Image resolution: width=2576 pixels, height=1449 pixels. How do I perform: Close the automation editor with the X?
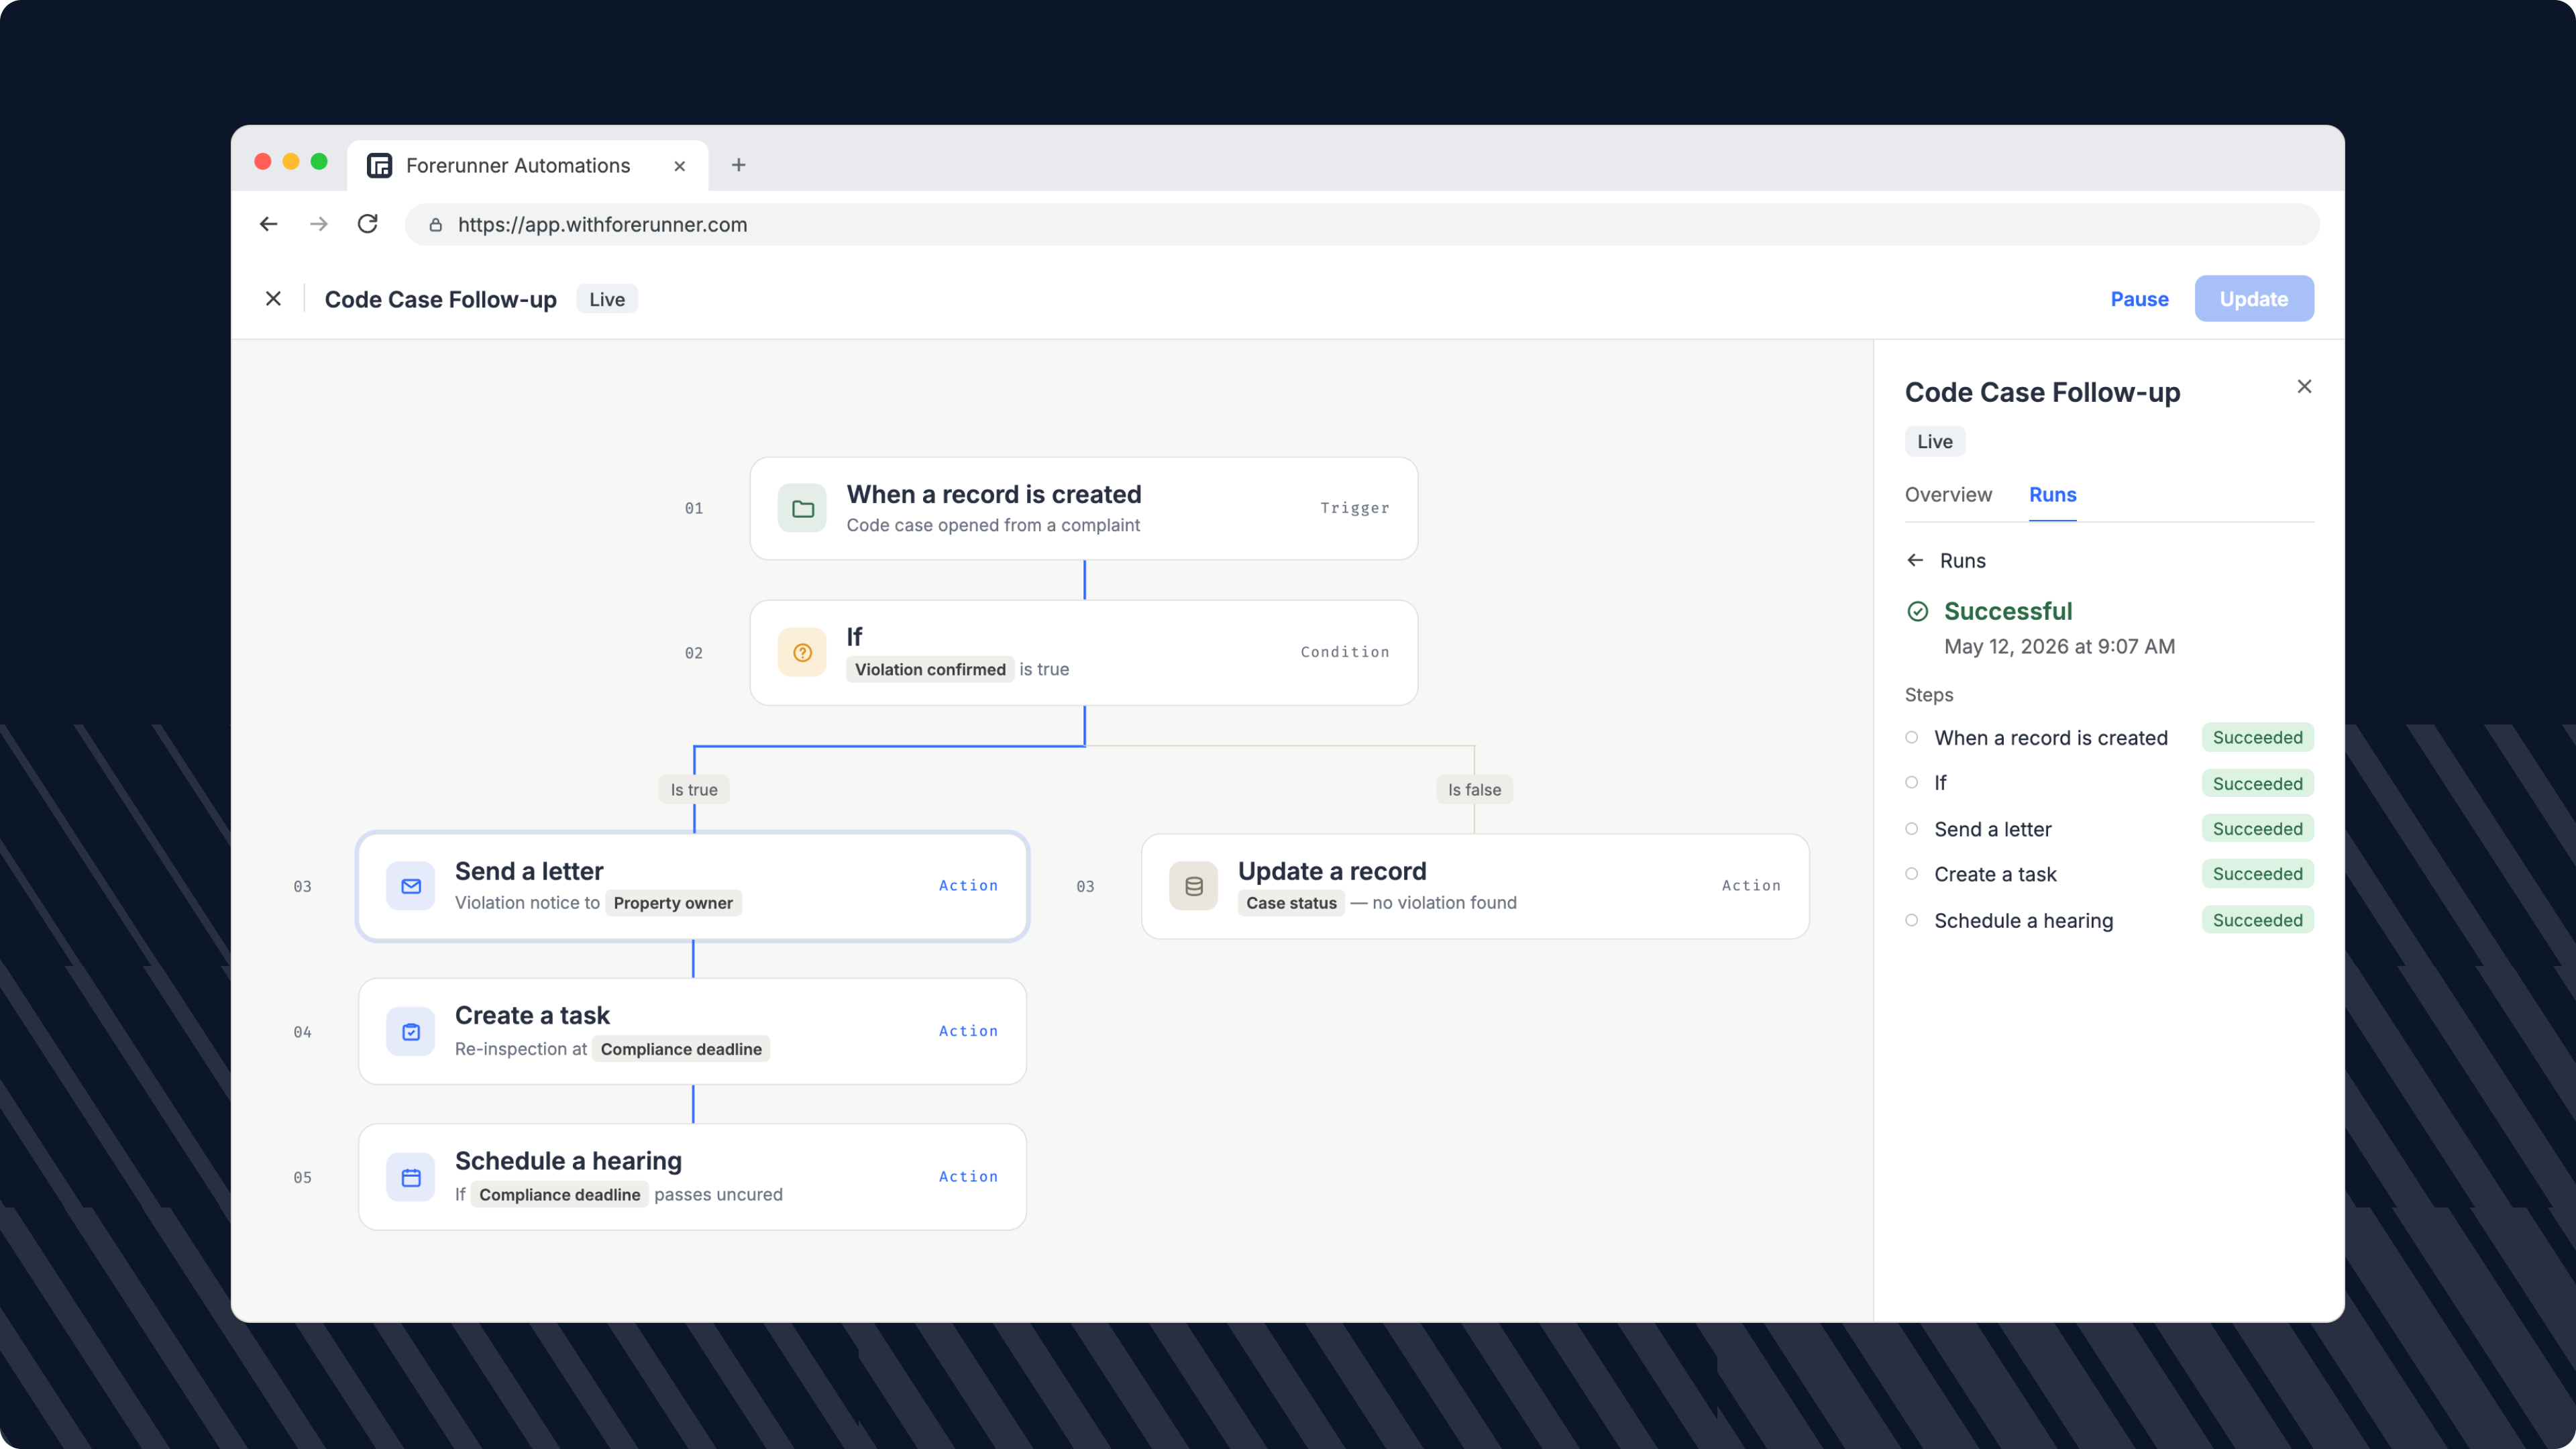click(x=273, y=299)
